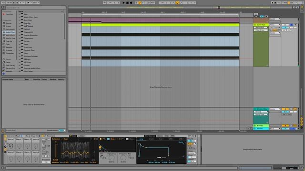The height and width of the screenshot is (171, 305).
Task: Click the arrangement overview position marker
Action: point(219,8)
